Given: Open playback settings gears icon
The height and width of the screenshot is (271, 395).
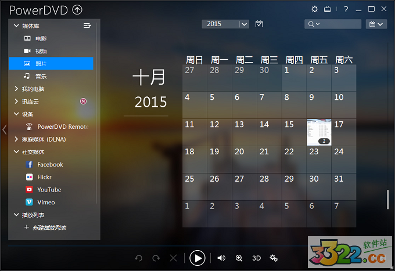Looking at the screenshot, I should tap(274, 258).
